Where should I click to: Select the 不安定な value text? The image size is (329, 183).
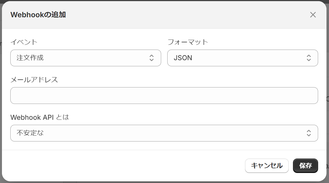point(30,133)
